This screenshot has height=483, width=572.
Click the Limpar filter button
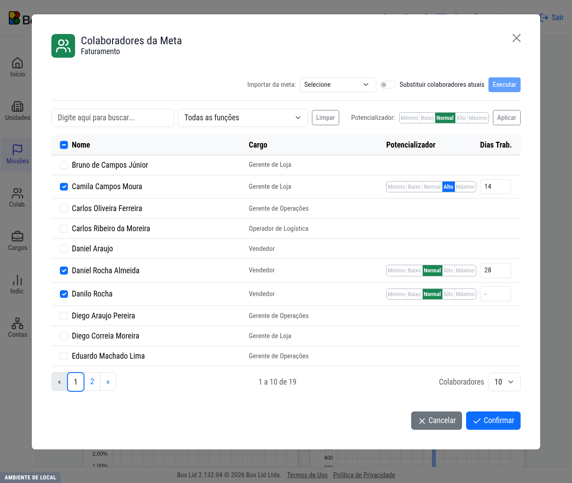click(x=325, y=118)
